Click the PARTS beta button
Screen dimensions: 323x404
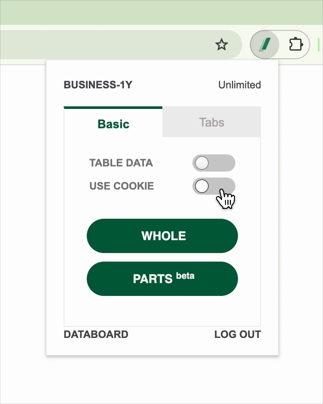tap(162, 279)
